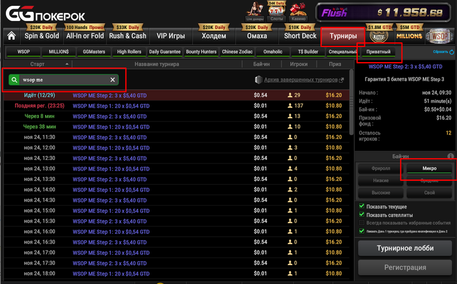
Task: Select the Средние buy-in filter
Action: point(430,181)
